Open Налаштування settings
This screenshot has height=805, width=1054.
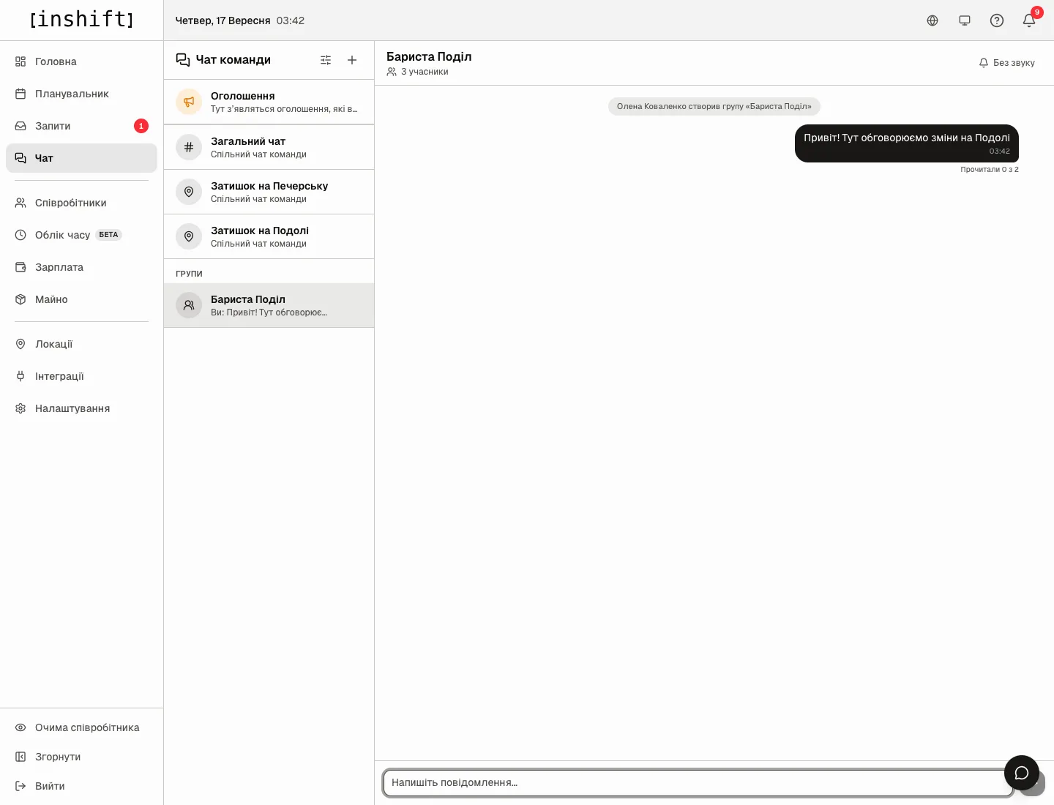81,408
